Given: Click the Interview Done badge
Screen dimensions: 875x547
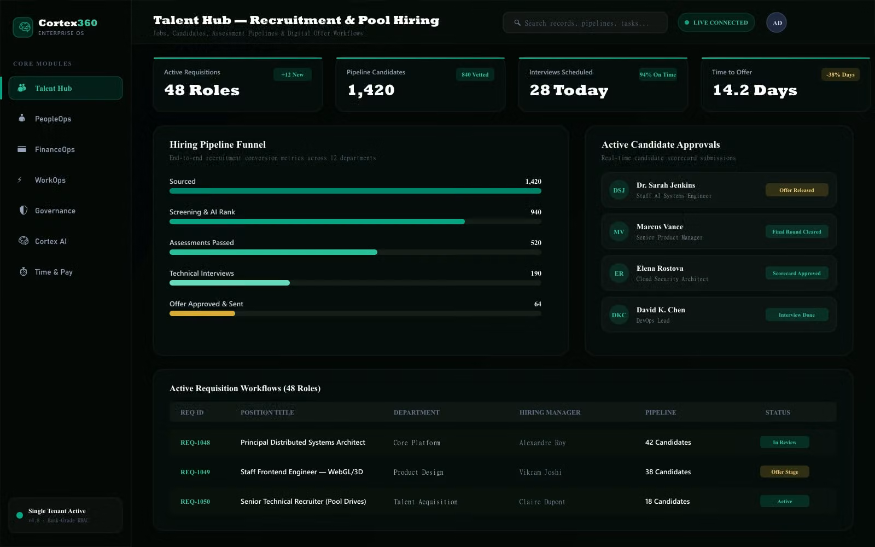Looking at the screenshot, I should 797,315.
